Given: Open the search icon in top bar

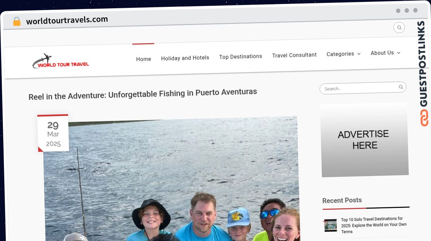Looking at the screenshot, I should click(399, 28).
